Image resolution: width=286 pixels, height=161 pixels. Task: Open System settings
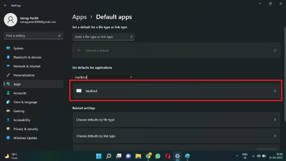[x=34, y=48]
